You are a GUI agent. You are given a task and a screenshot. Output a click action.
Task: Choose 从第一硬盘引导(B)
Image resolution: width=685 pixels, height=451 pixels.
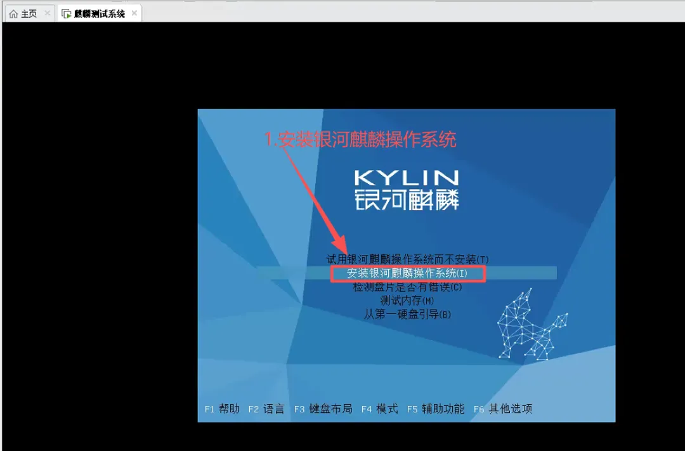point(407,314)
